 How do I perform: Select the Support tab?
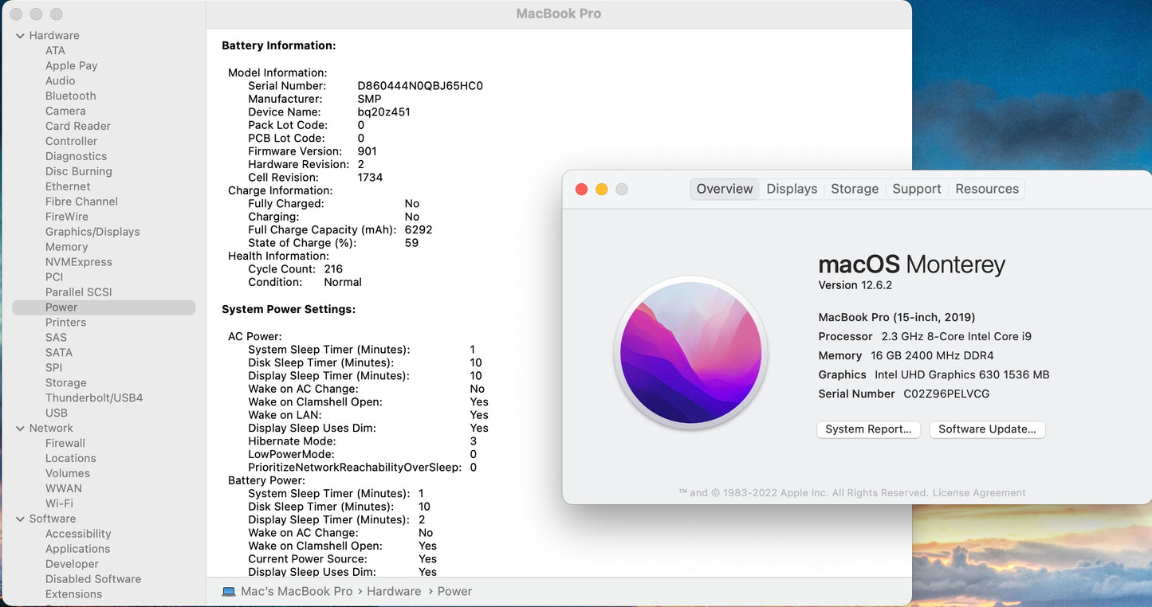pos(916,189)
